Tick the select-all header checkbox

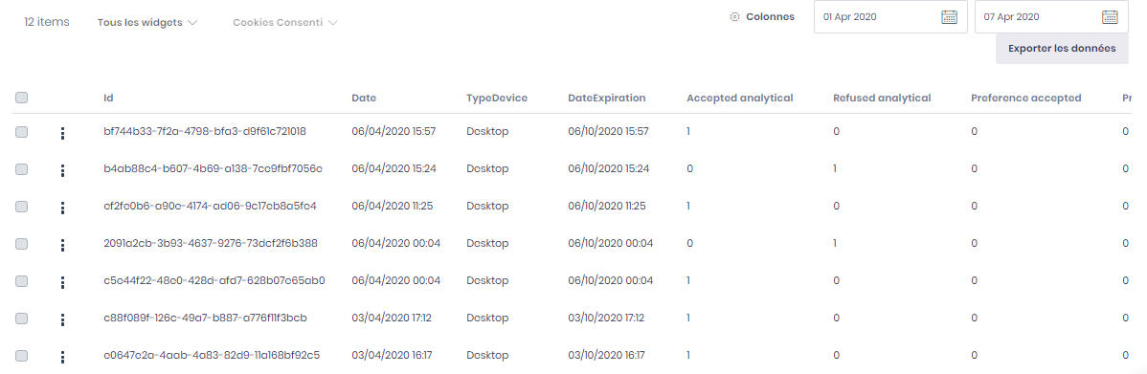pos(21,98)
